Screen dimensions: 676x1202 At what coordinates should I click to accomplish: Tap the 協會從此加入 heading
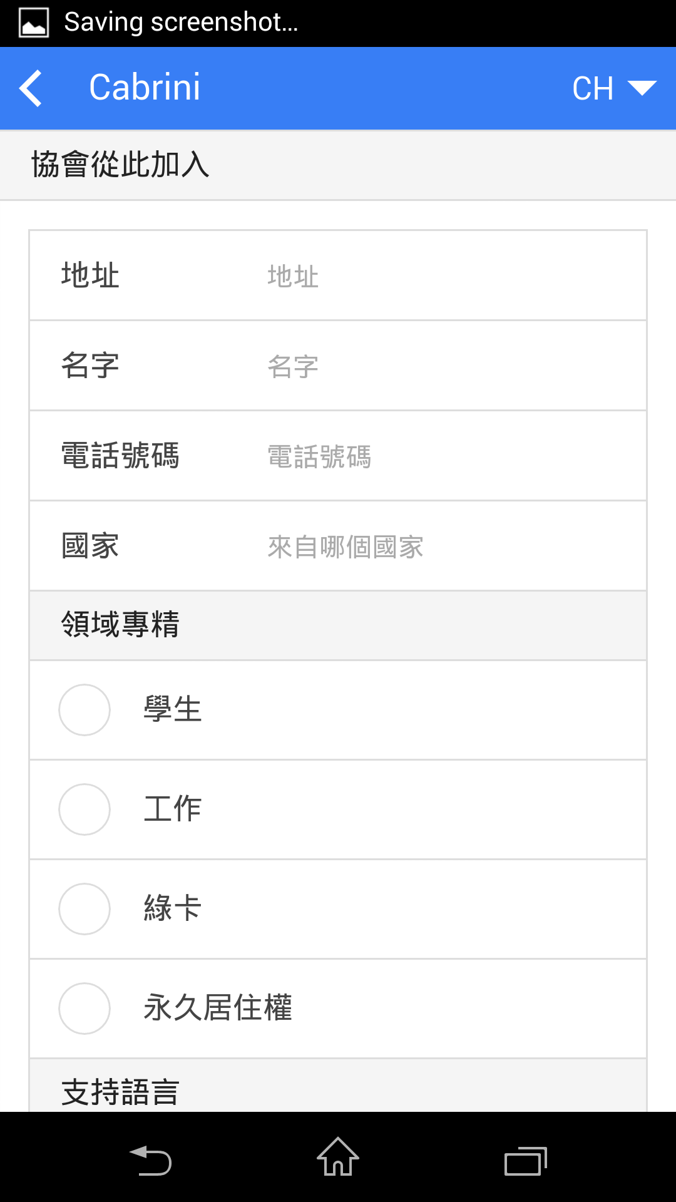pos(120,165)
